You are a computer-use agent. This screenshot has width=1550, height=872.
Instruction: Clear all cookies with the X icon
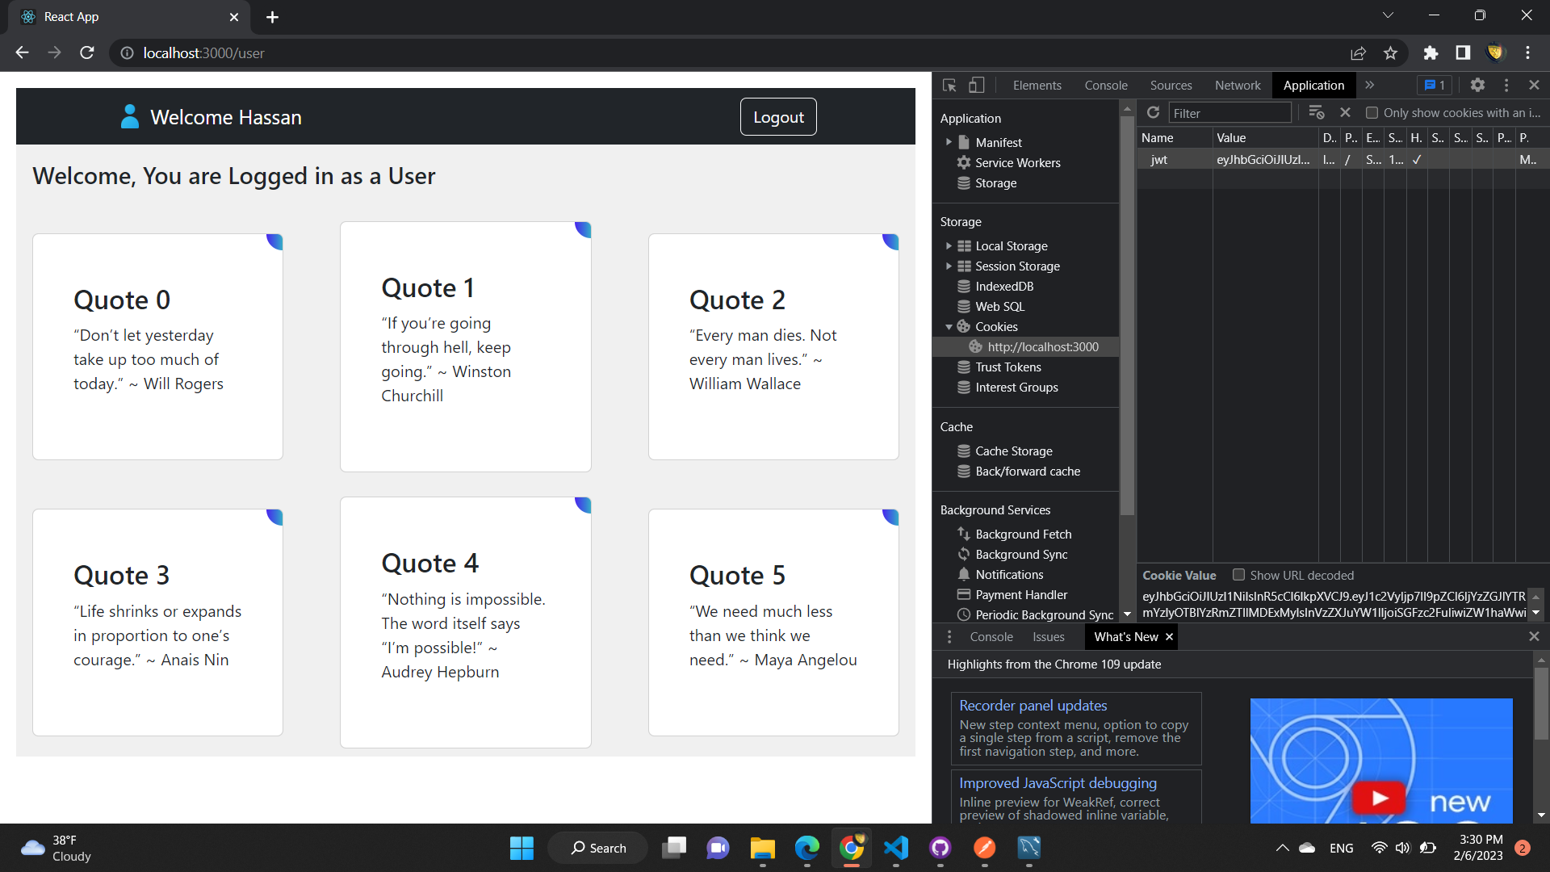1345,112
